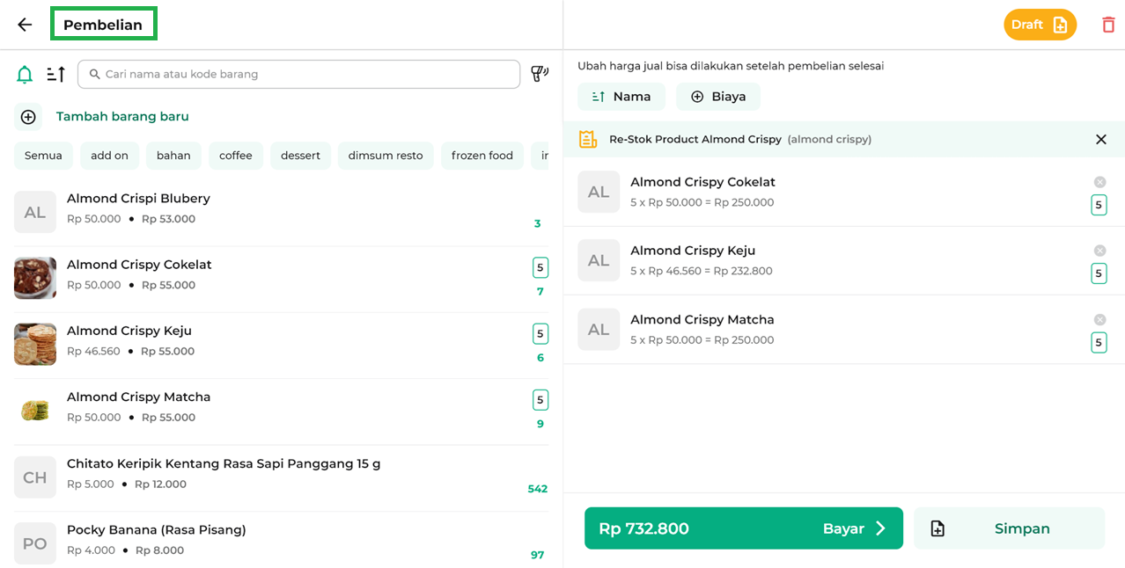The image size is (1125, 568).
Task: Remove Almond Crispy Cokelat from cart
Action: pos(1099,182)
